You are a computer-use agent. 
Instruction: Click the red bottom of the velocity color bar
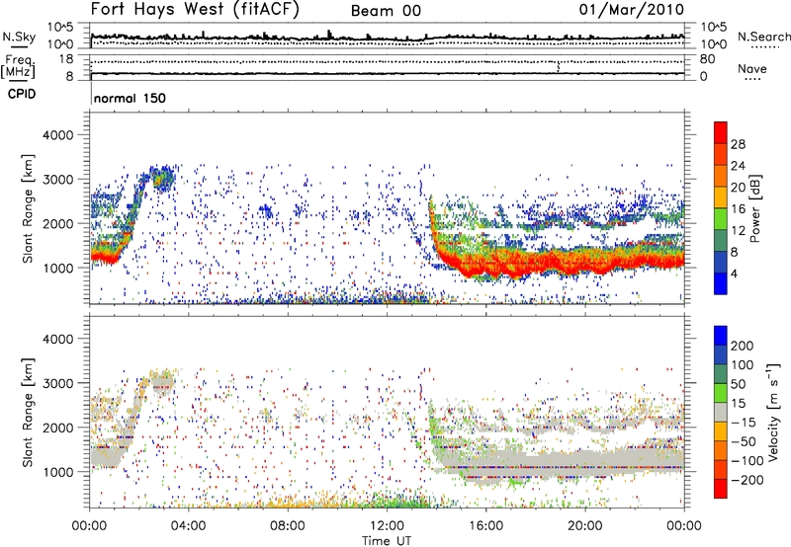pos(721,489)
